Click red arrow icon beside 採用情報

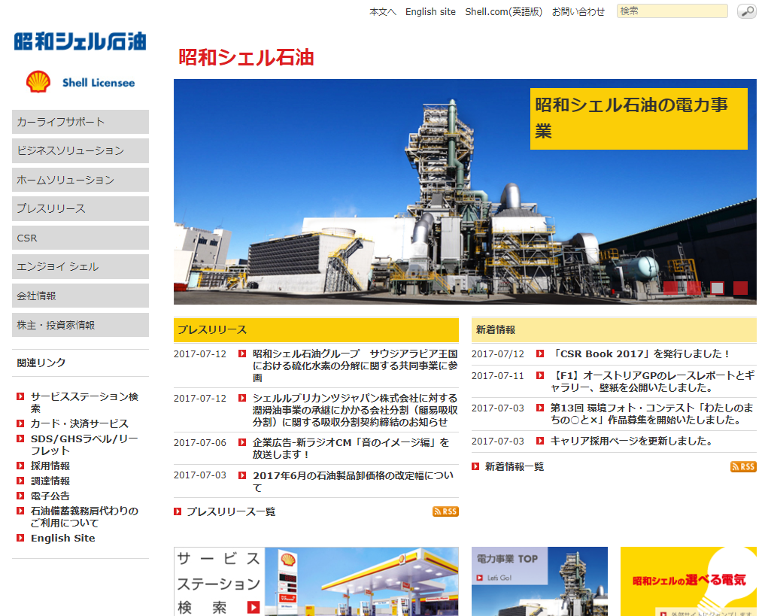(x=20, y=466)
